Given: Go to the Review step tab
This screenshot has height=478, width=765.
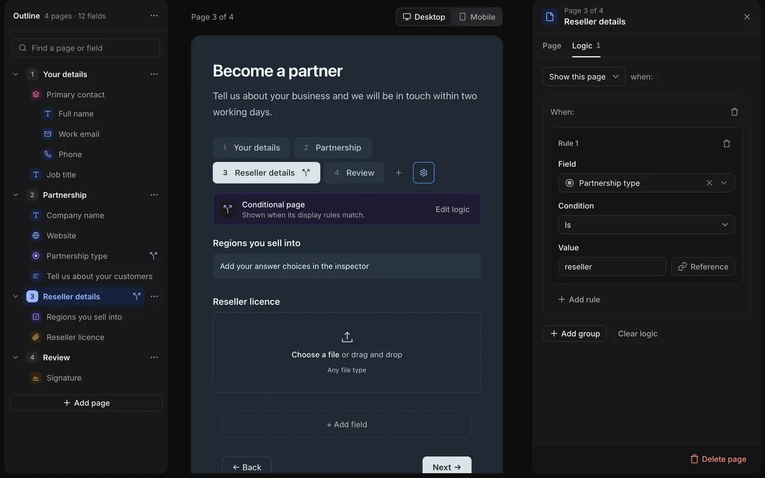Looking at the screenshot, I should [354, 173].
